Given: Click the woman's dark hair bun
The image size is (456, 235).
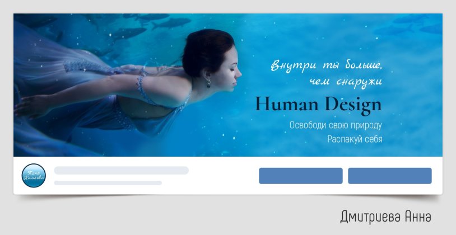Looking at the screenshot, I should (205, 51).
